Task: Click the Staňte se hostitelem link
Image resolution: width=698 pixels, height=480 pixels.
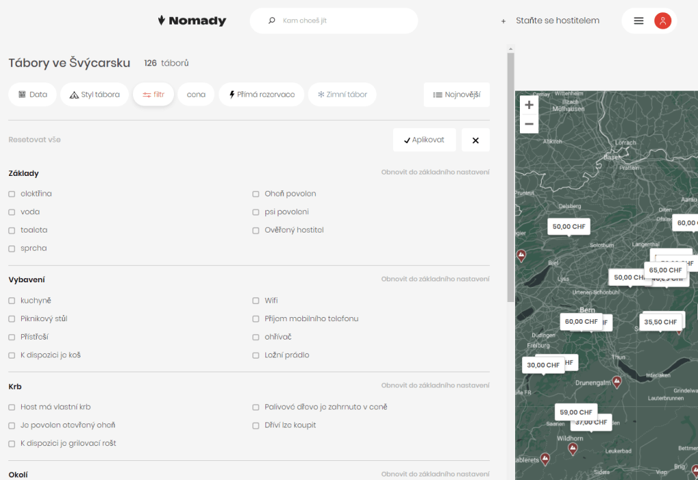Action: tap(557, 20)
